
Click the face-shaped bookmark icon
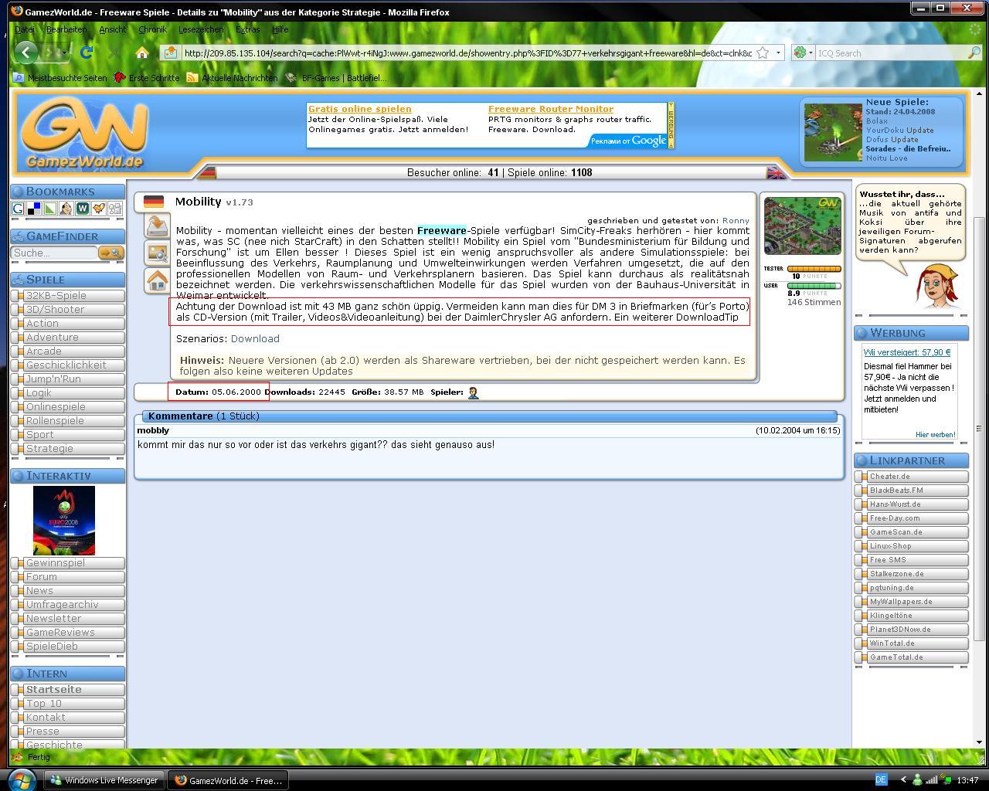coord(66,209)
